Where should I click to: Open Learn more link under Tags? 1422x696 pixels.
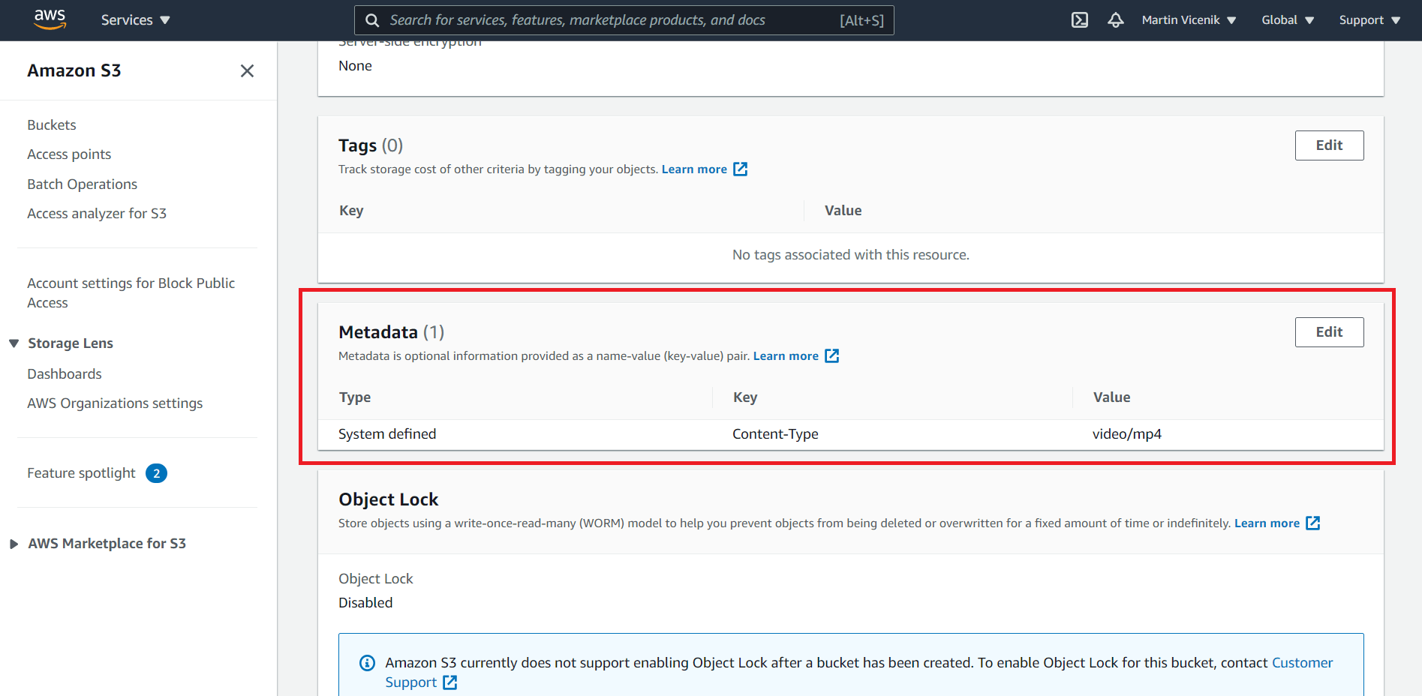[694, 169]
